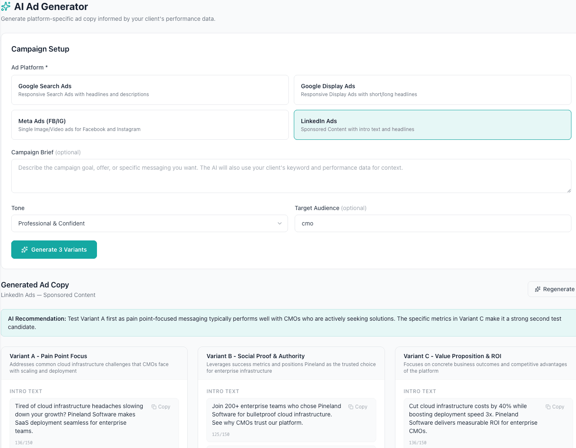Click sparkle icon on Generate 3 Variants button
The height and width of the screenshot is (448, 576).
point(25,250)
